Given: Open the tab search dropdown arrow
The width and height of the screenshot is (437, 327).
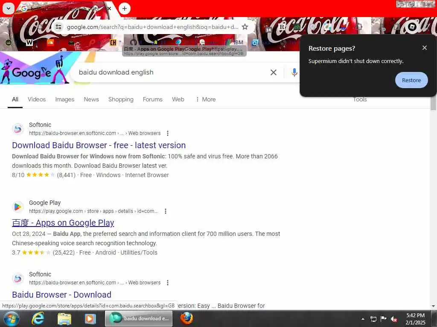Looking at the screenshot, I should [9, 9].
